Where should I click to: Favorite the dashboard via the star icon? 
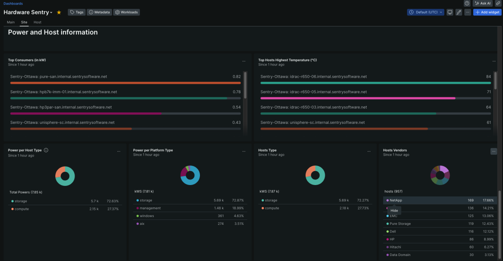click(59, 12)
